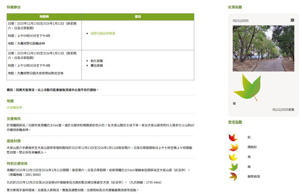
Task: Click the 紅葉指數 heading
Action: (x=235, y=7)
